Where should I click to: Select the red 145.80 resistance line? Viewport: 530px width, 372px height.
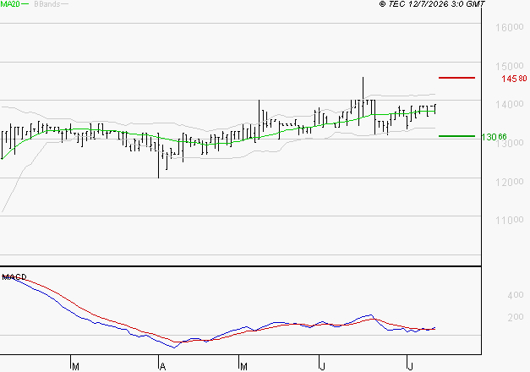click(456, 78)
